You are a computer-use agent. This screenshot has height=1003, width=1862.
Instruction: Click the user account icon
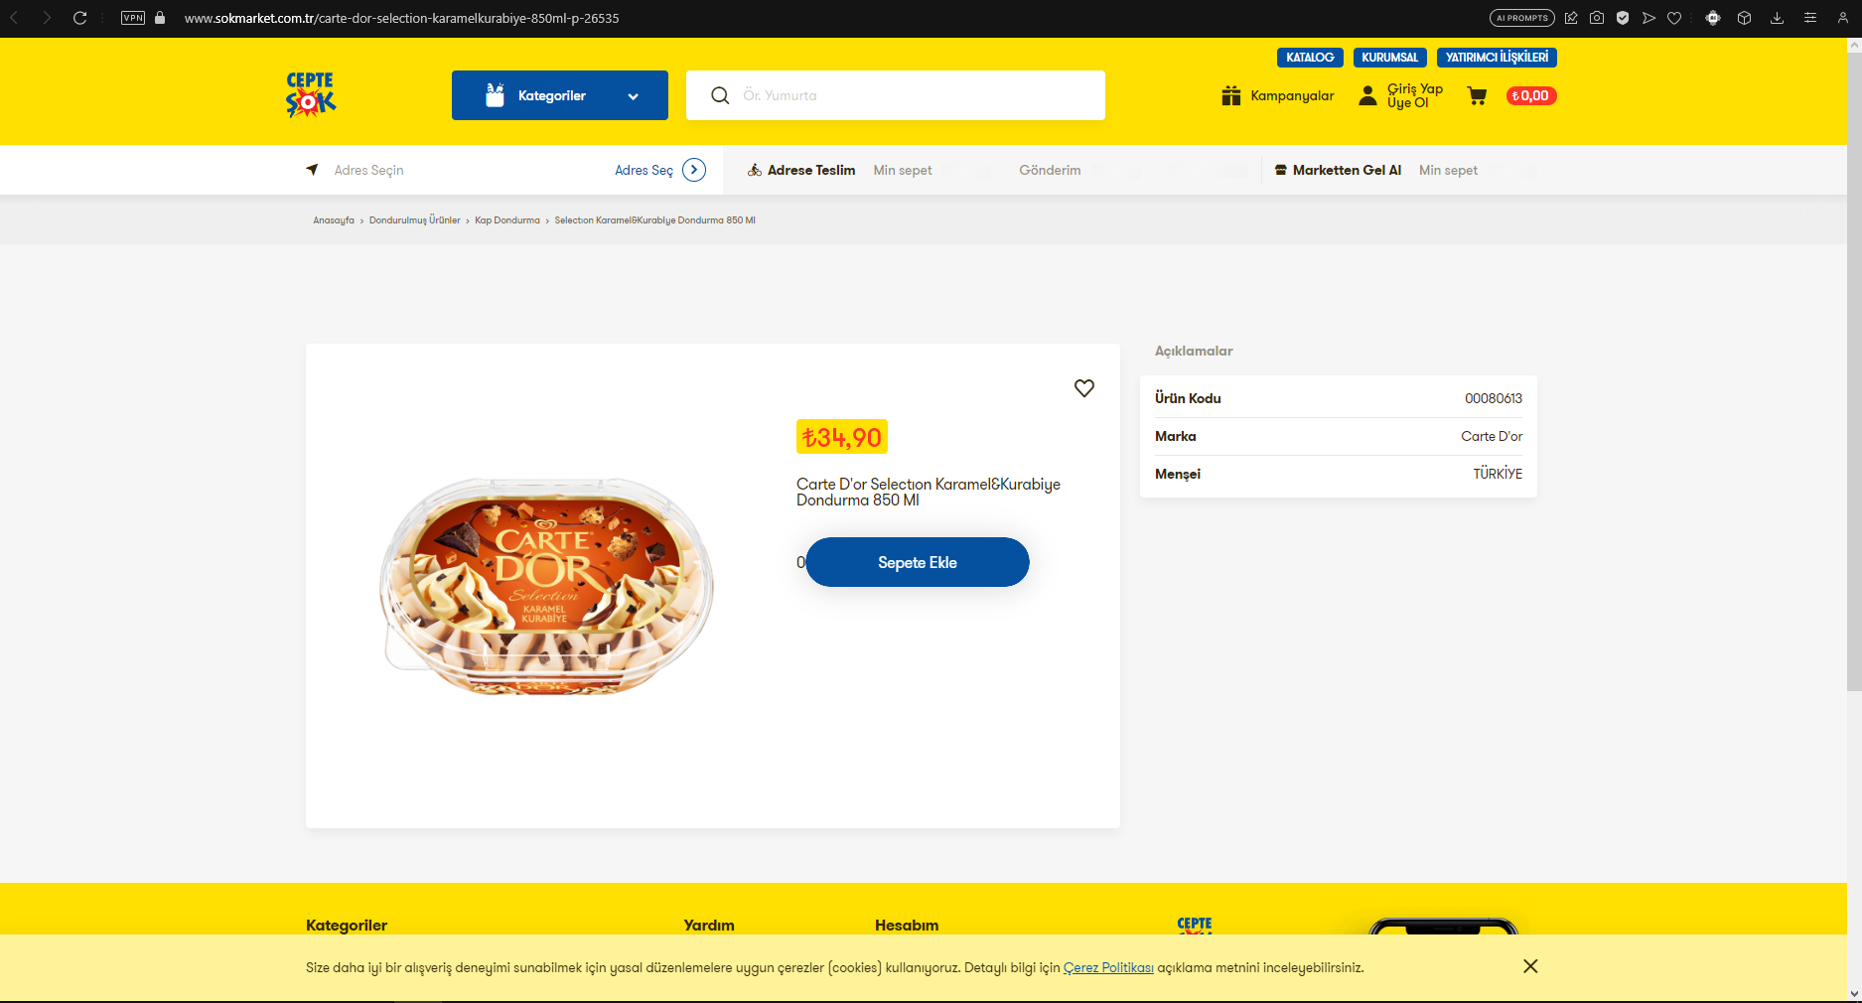[x=1367, y=95]
